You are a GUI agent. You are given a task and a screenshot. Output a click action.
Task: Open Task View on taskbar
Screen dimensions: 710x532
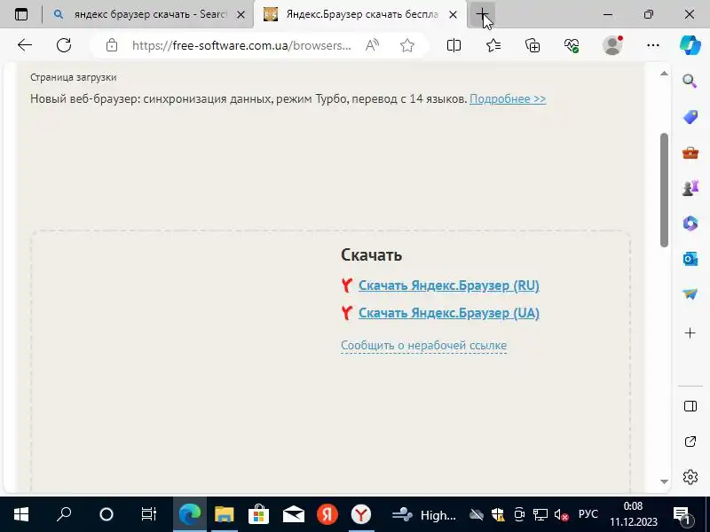pyautogui.click(x=148, y=514)
